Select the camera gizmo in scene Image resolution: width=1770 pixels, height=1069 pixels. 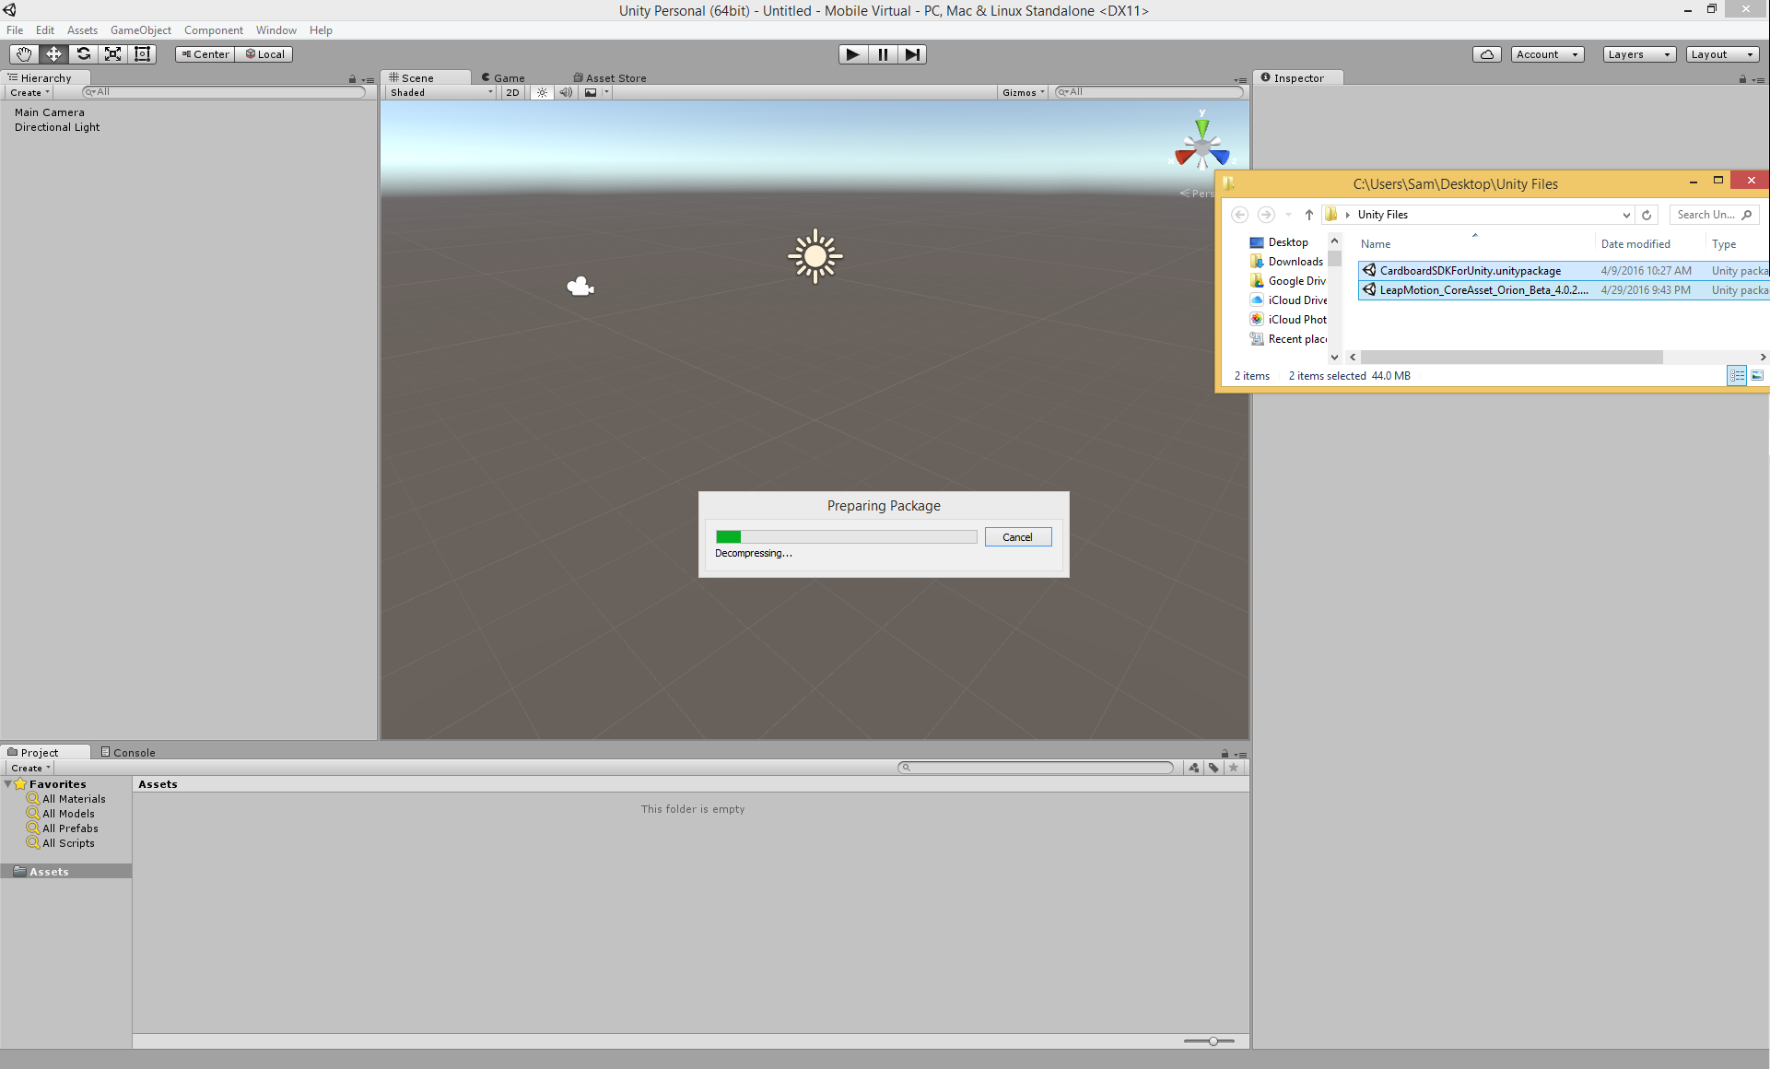[580, 287]
